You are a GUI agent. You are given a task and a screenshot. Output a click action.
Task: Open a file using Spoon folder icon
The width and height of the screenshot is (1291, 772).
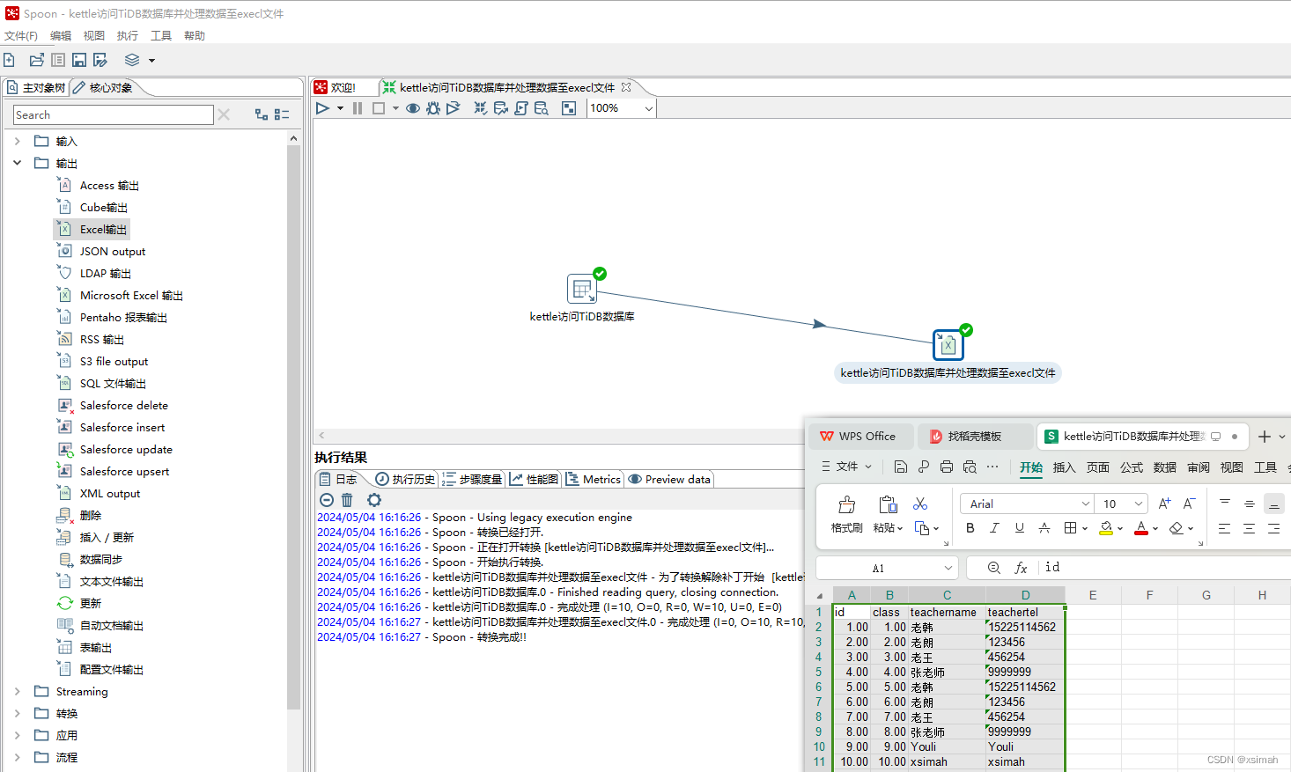pyautogui.click(x=36, y=60)
